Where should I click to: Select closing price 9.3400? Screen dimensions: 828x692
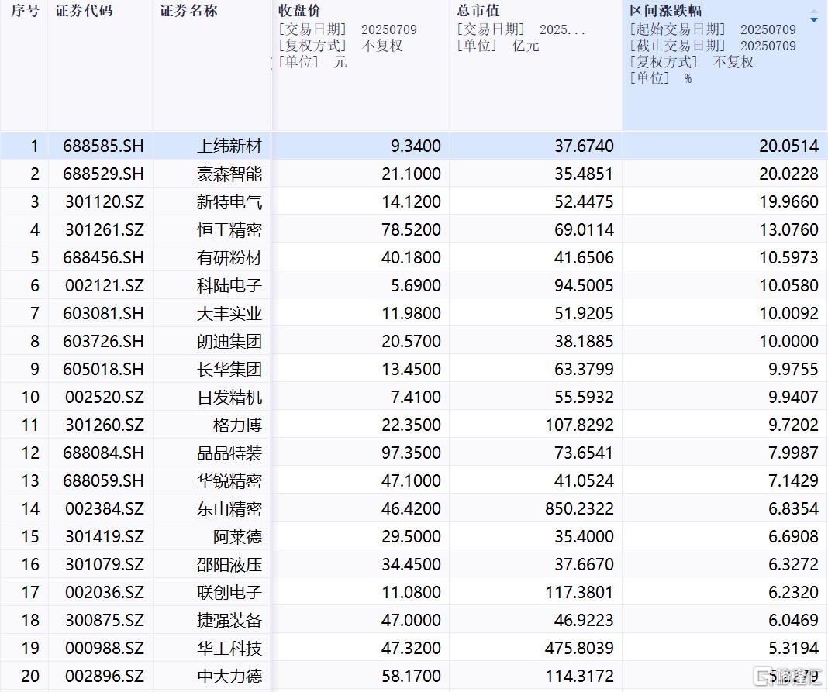[416, 146]
